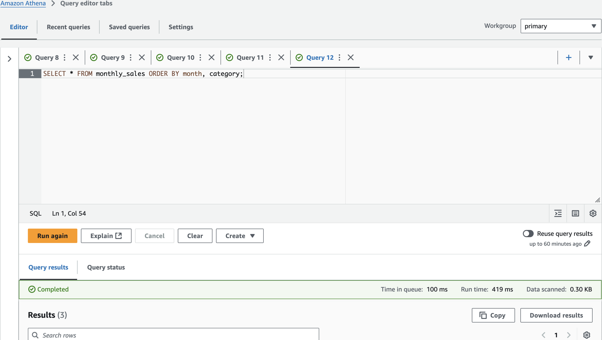This screenshot has height=340, width=602.
Task: Open the keyboard shortcuts table icon
Action: click(575, 214)
